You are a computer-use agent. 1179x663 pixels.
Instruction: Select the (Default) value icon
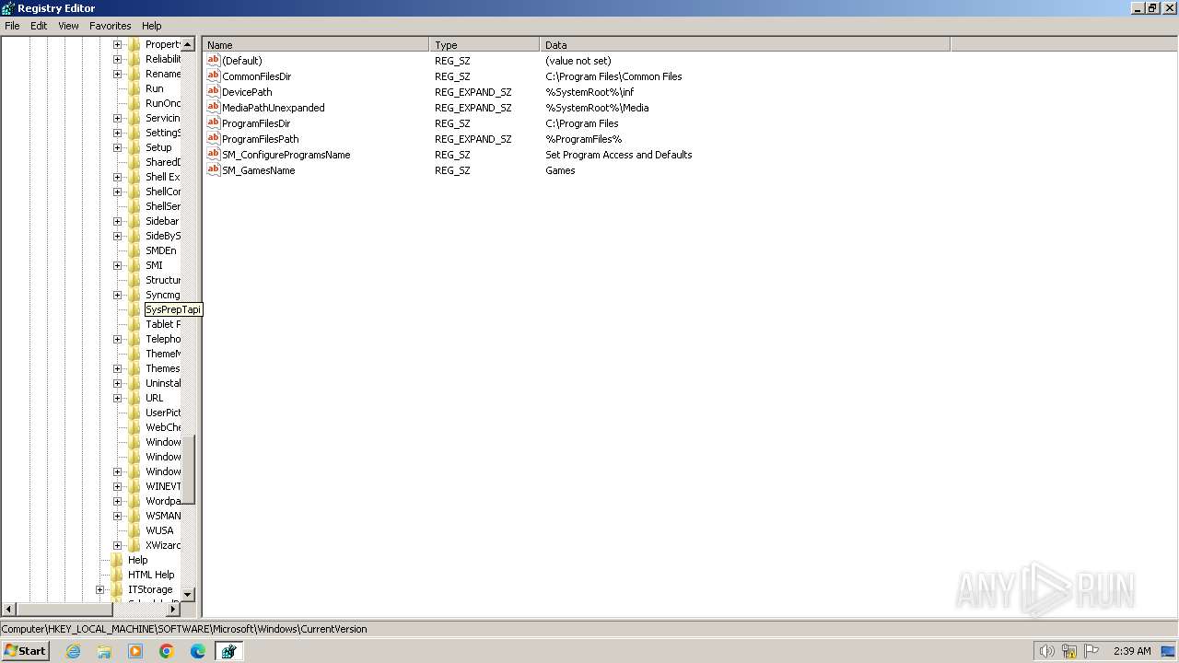pyautogui.click(x=214, y=61)
